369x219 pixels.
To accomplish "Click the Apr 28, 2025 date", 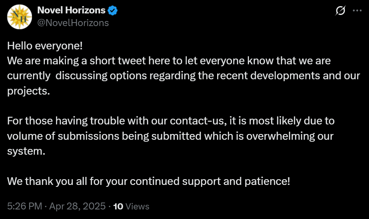I will [77, 206].
